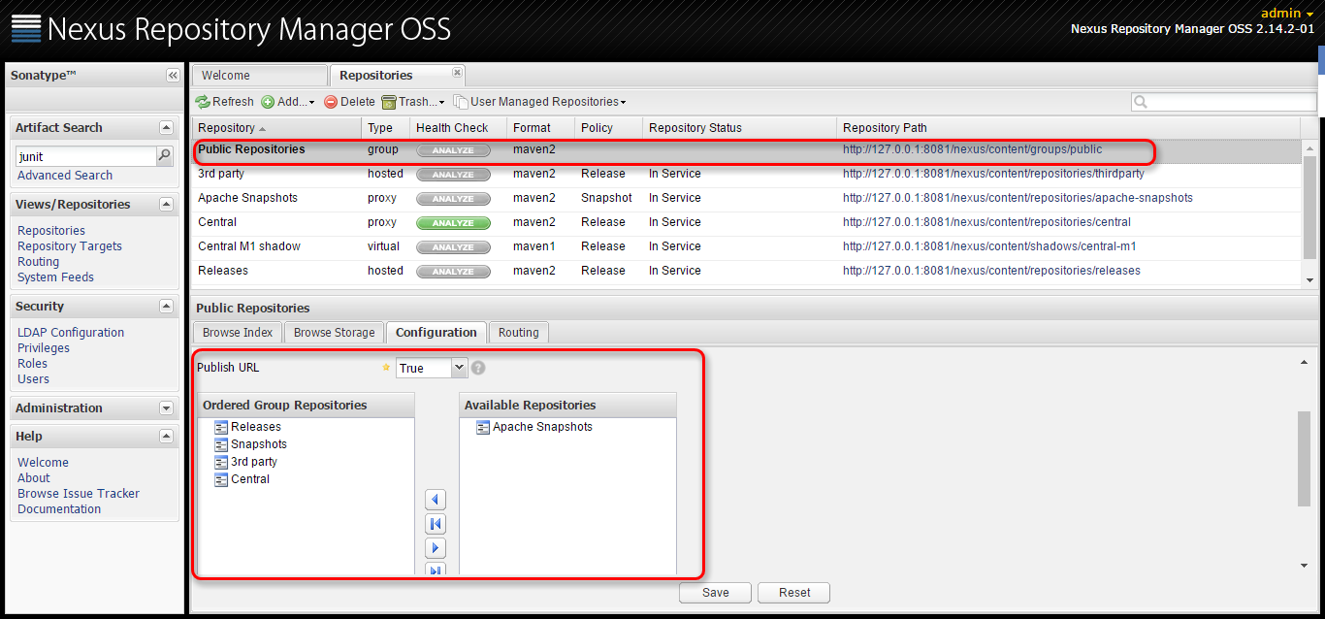Open the Routing tab
Viewport: 1325px width, 619px height.
coord(519,333)
